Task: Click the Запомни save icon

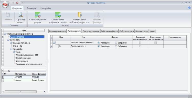Action: 8,15
